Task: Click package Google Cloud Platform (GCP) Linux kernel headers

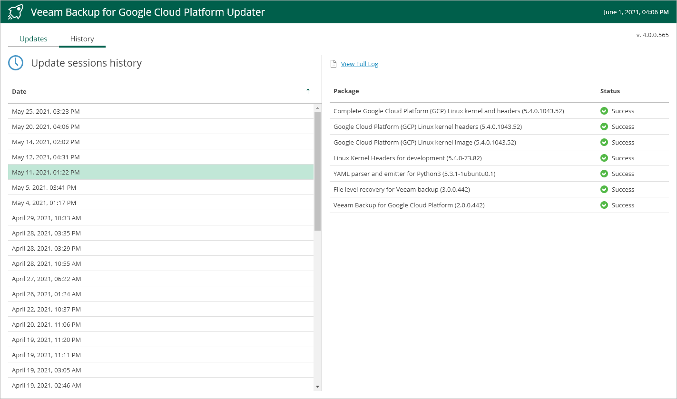Action: 428,127
